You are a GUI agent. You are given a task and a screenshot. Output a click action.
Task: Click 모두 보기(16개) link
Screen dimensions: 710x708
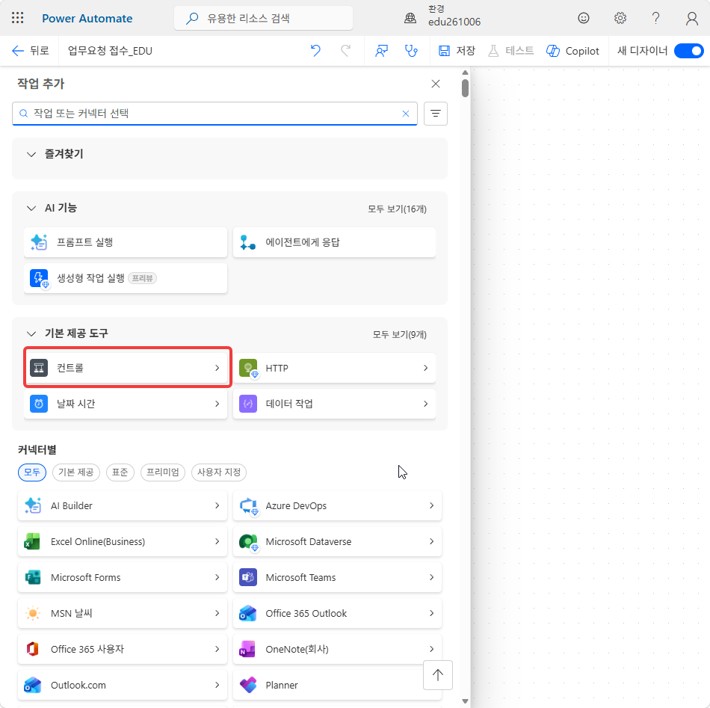(397, 209)
